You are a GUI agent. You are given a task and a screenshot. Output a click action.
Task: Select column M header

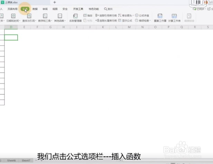[x=129, y=27]
